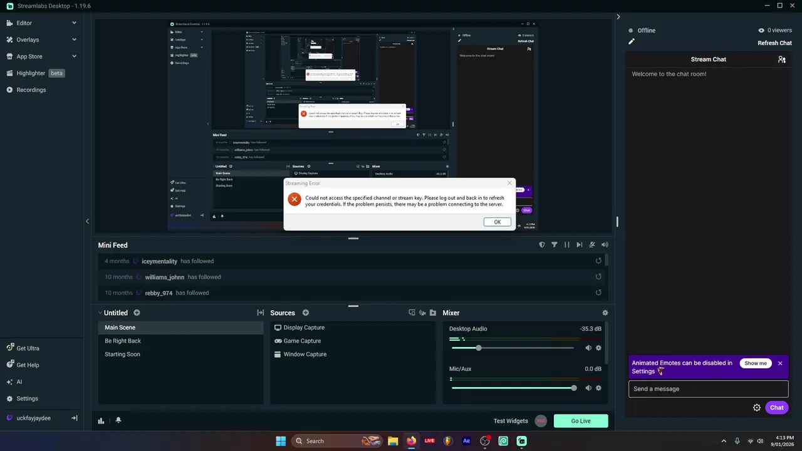Collapse the chat panel using top chevron
The height and width of the screenshot is (451, 802).
tap(618, 17)
